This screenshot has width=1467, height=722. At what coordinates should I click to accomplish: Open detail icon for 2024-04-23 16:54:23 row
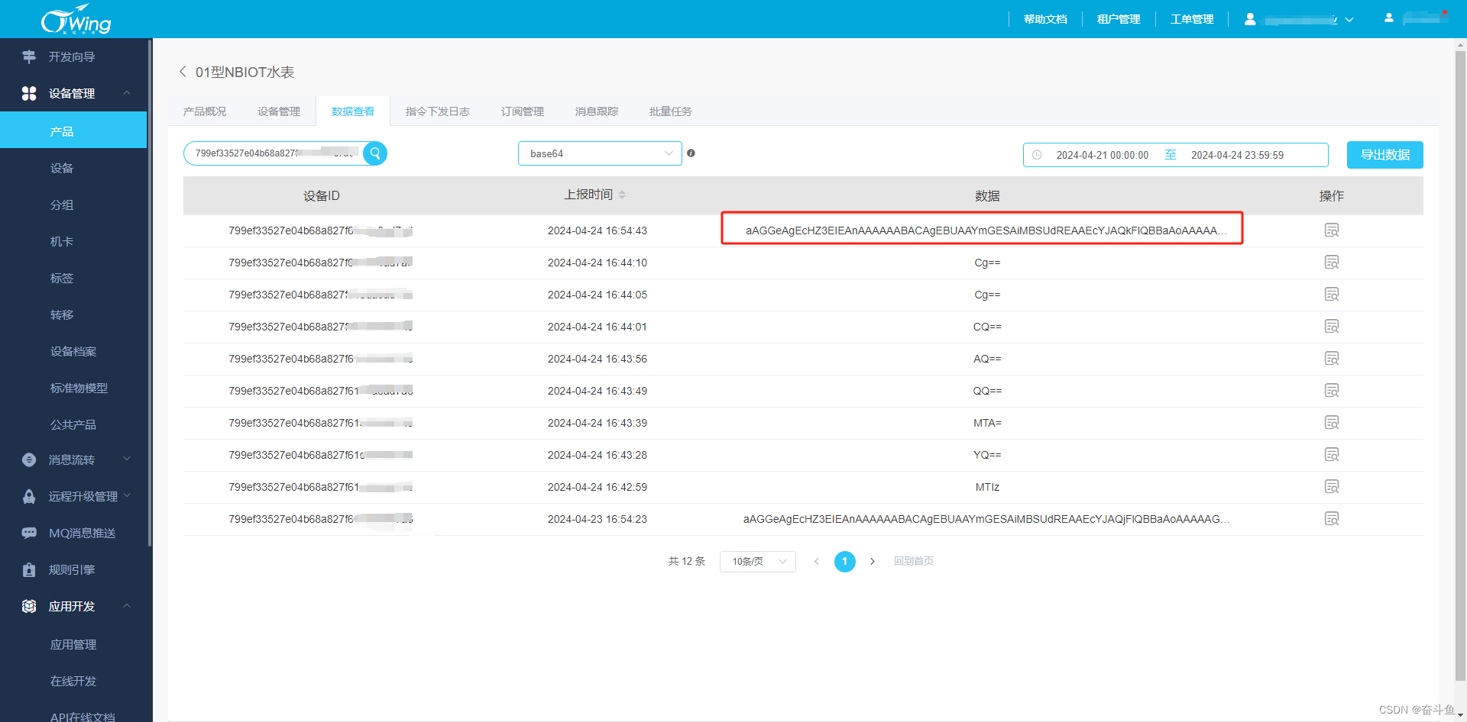point(1332,519)
